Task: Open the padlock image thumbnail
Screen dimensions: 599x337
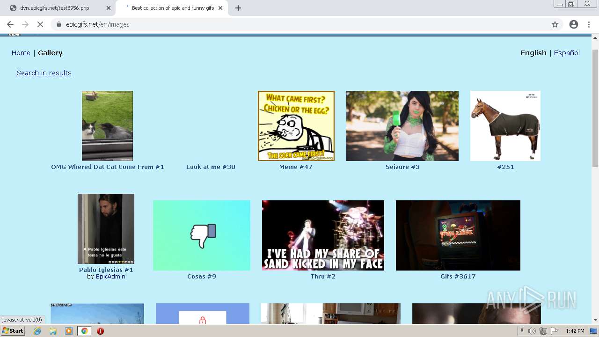Action: [203, 314]
